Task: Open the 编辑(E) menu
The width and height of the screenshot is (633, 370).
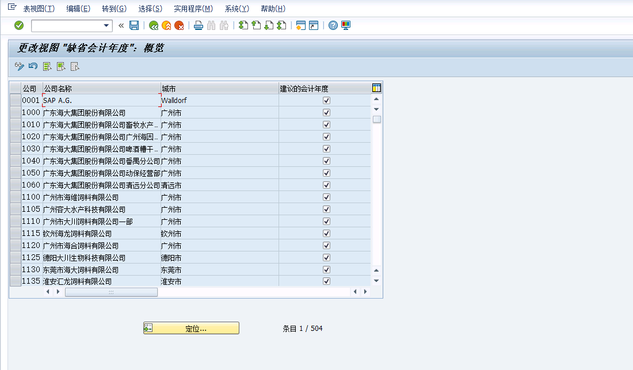Action: (78, 9)
